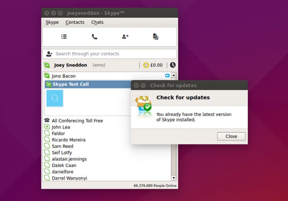Click Jono Bacon's online status icon
288x201 pixels.
pyautogui.click(x=47, y=75)
